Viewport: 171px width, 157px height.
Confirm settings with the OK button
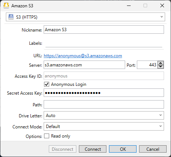[x=123, y=149]
